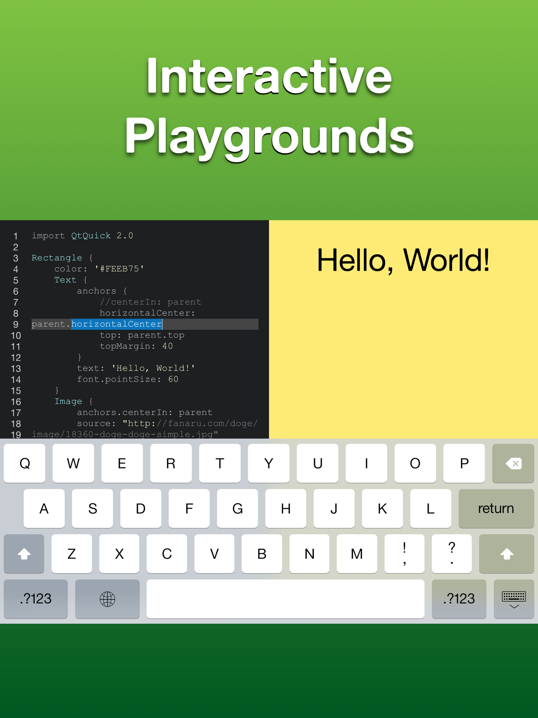
Task: Click 'Hello, World!' in the preview pane
Action: pyautogui.click(x=403, y=260)
